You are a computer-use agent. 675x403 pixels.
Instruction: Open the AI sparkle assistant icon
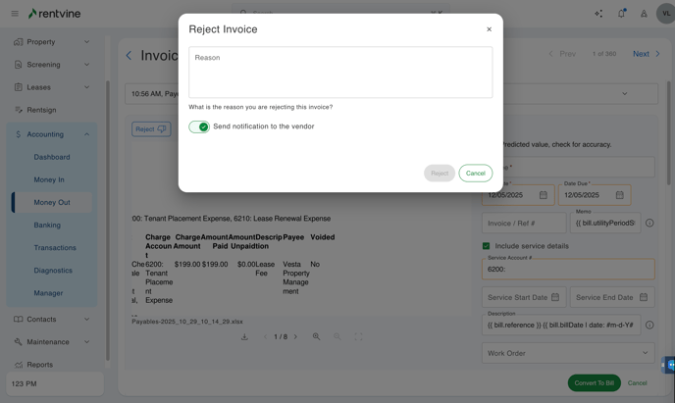click(598, 14)
